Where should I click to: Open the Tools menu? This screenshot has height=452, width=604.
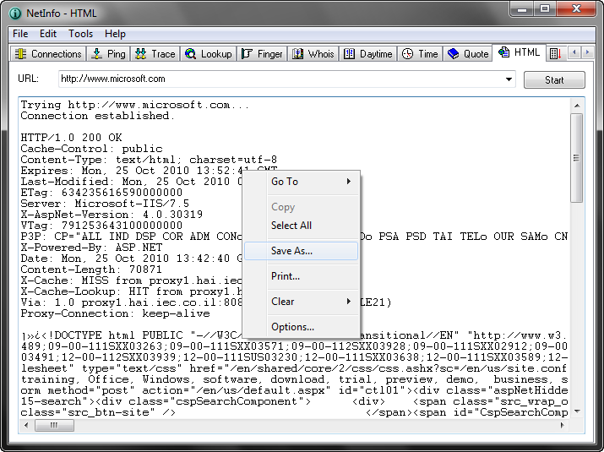tap(81, 34)
